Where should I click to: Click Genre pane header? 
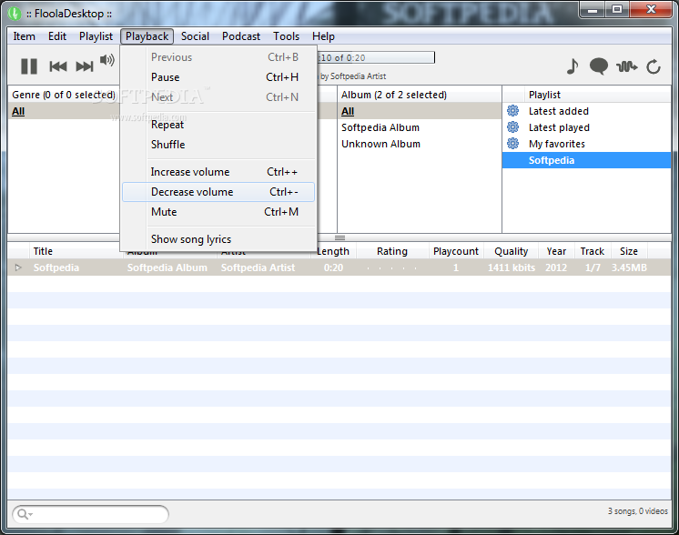click(64, 95)
